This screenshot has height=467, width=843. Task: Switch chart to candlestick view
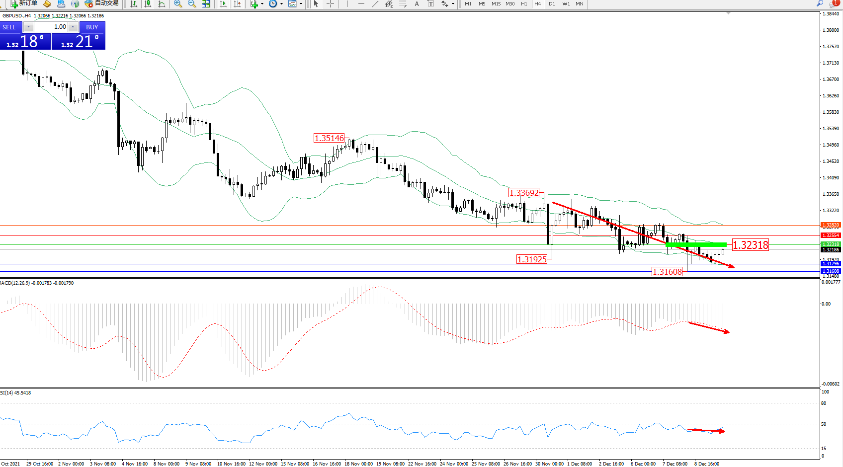pyautogui.click(x=148, y=4)
